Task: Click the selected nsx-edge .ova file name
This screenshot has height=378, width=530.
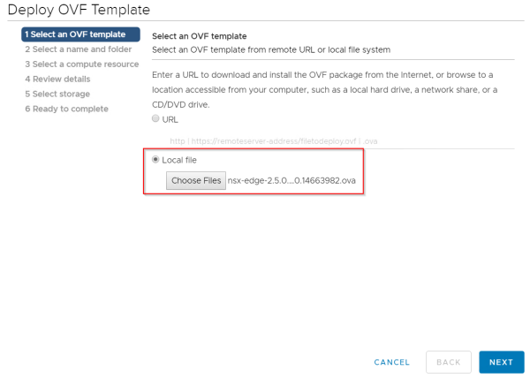Action: (291, 181)
